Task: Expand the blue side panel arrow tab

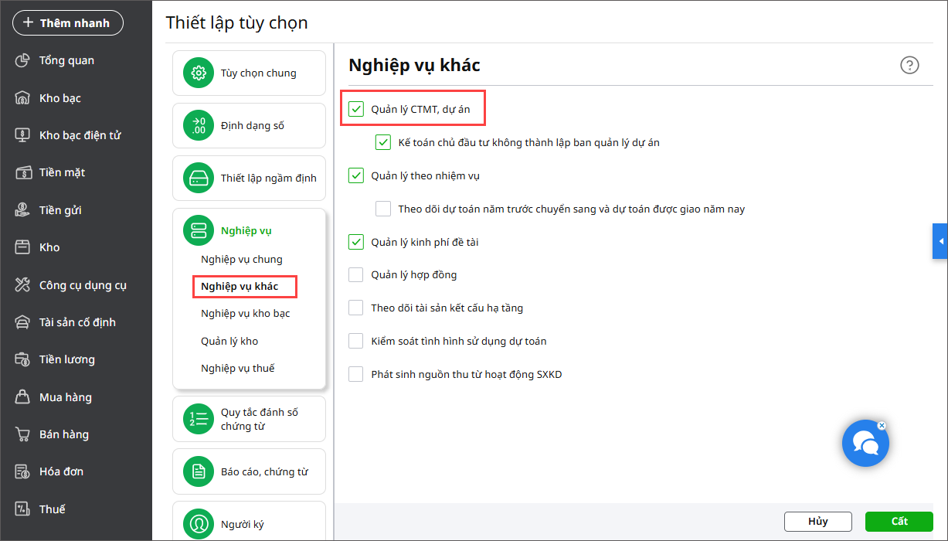Action: pos(940,242)
